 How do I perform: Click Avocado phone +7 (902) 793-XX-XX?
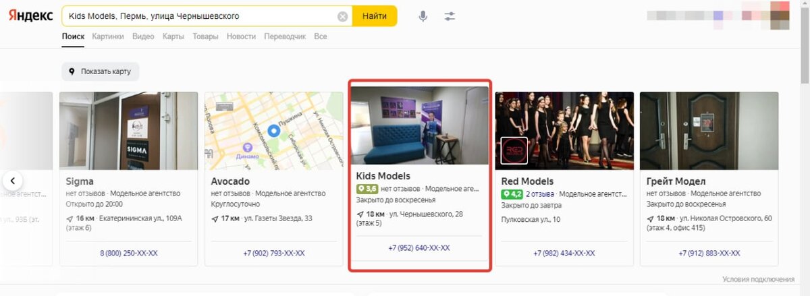274,253
